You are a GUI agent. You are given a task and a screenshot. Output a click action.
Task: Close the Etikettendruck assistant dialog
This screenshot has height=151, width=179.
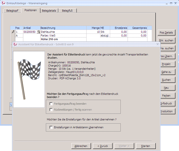click(x=158, y=44)
